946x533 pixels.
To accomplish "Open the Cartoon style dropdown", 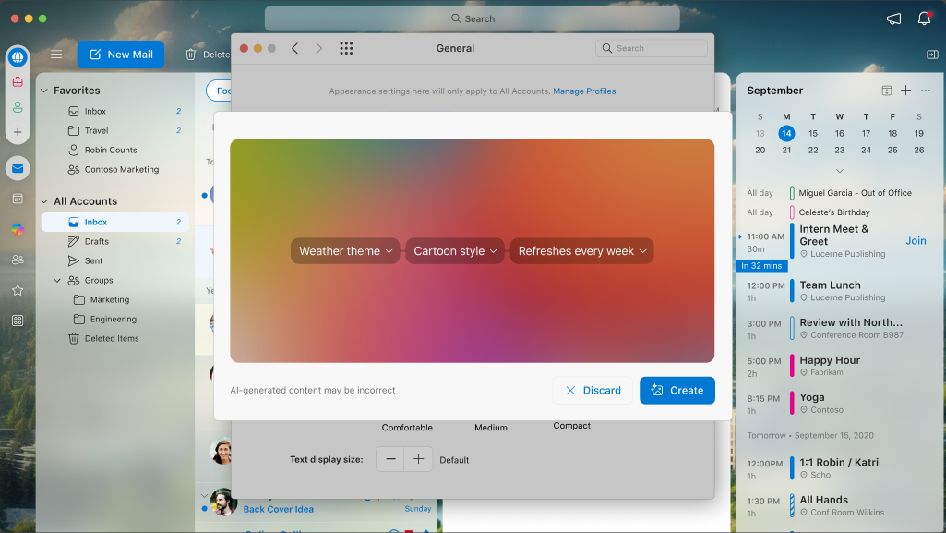I will 454,250.
